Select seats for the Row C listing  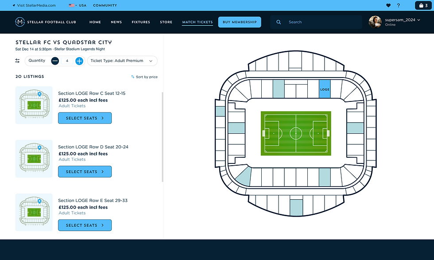[85, 118]
